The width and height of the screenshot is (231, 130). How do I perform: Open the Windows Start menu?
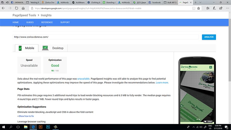tap(3, 127)
